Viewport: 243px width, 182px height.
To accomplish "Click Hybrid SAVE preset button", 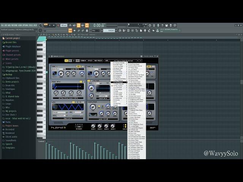I will tap(107, 61).
